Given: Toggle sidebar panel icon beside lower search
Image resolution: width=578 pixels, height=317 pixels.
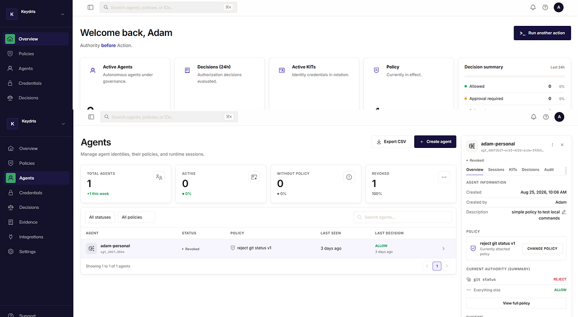Looking at the screenshot, I should pyautogui.click(x=91, y=117).
